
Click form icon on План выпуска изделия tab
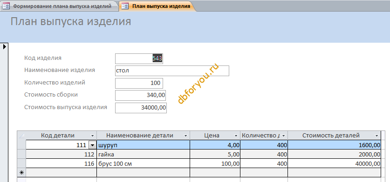(x=125, y=6)
